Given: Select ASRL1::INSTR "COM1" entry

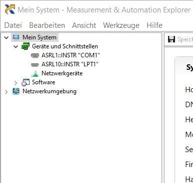Looking at the screenshot, I should pyautogui.click(x=70, y=55).
